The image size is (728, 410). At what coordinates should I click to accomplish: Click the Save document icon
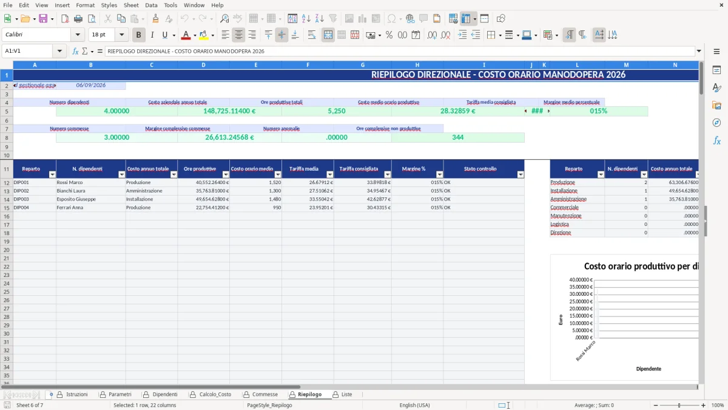[43, 19]
